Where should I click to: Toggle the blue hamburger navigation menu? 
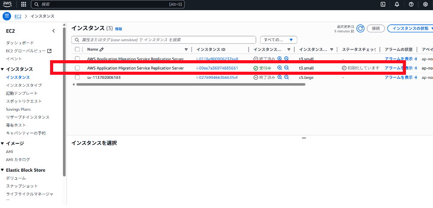[7, 16]
